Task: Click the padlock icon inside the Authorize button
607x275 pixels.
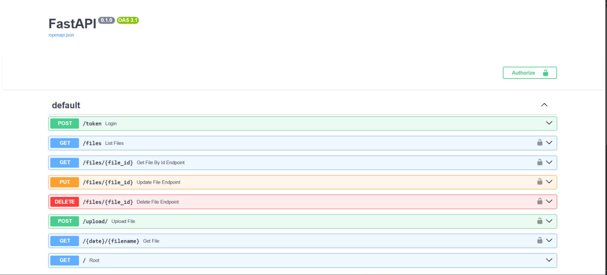Action: (546, 72)
